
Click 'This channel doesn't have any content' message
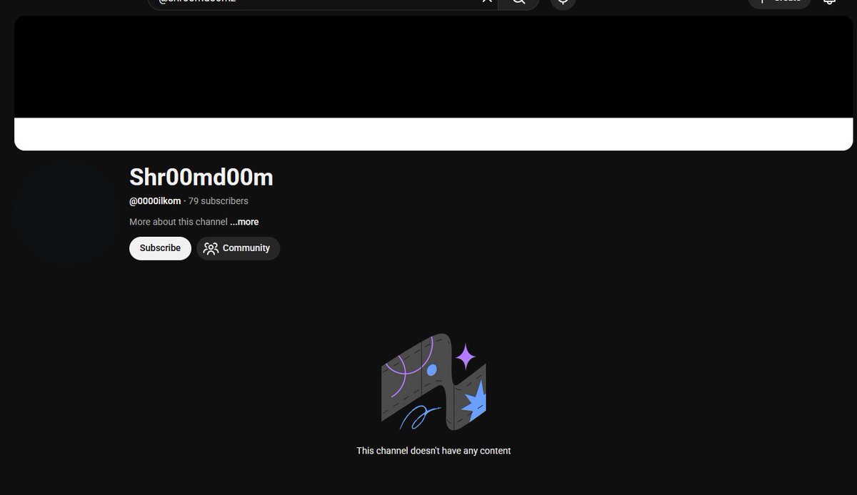(x=433, y=451)
